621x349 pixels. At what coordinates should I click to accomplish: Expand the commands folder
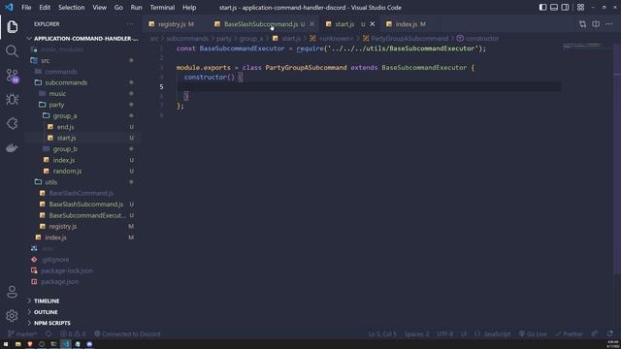[x=83, y=72]
